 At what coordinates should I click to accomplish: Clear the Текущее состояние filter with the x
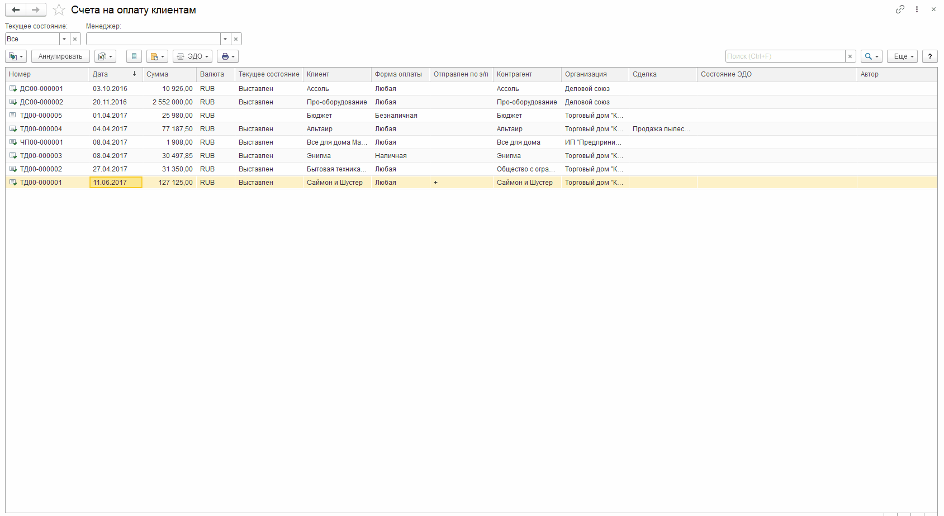tap(75, 39)
